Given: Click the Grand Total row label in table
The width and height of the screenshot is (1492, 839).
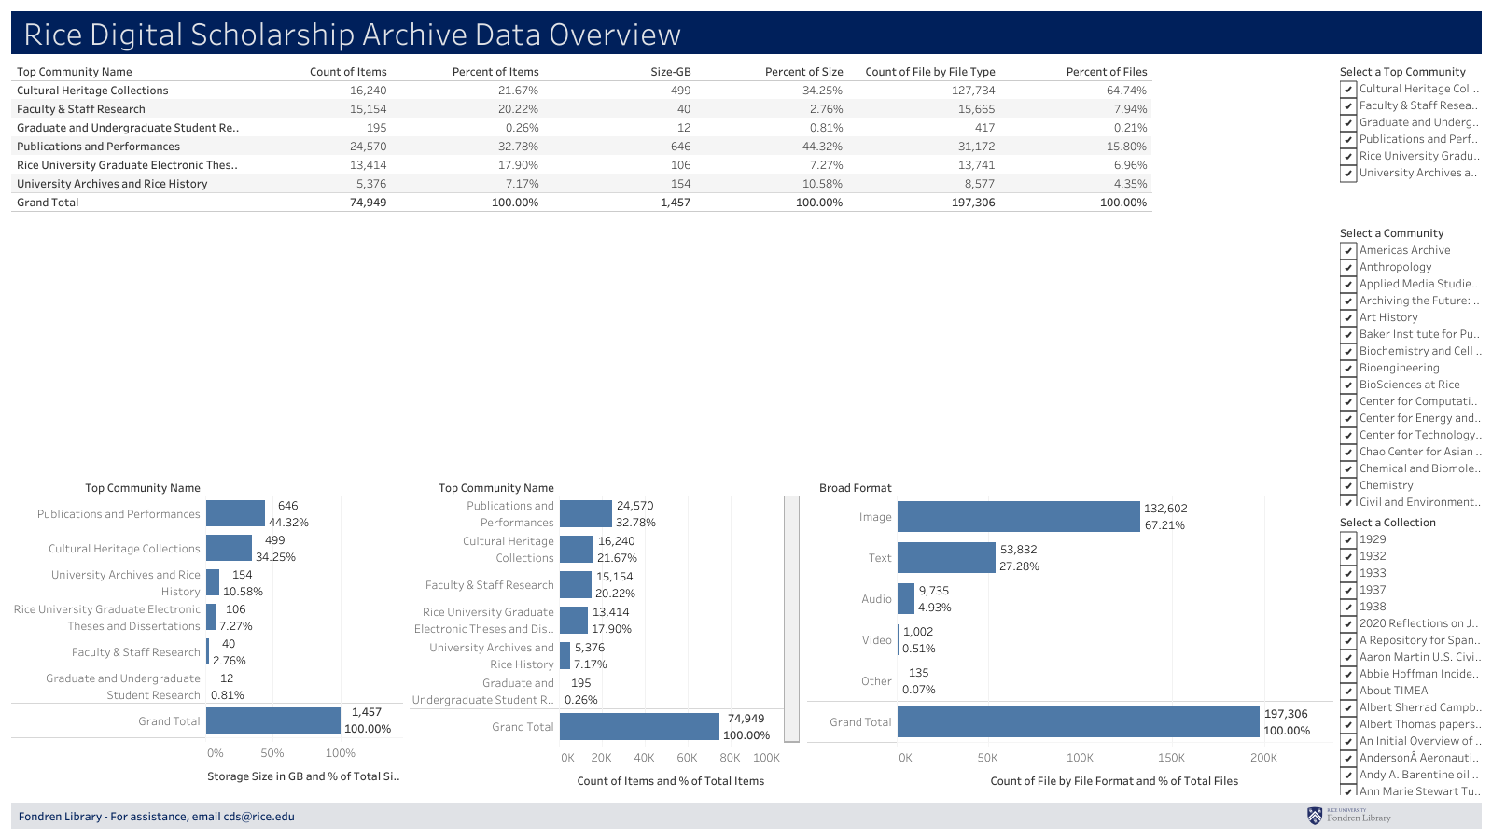Looking at the screenshot, I should click(48, 203).
